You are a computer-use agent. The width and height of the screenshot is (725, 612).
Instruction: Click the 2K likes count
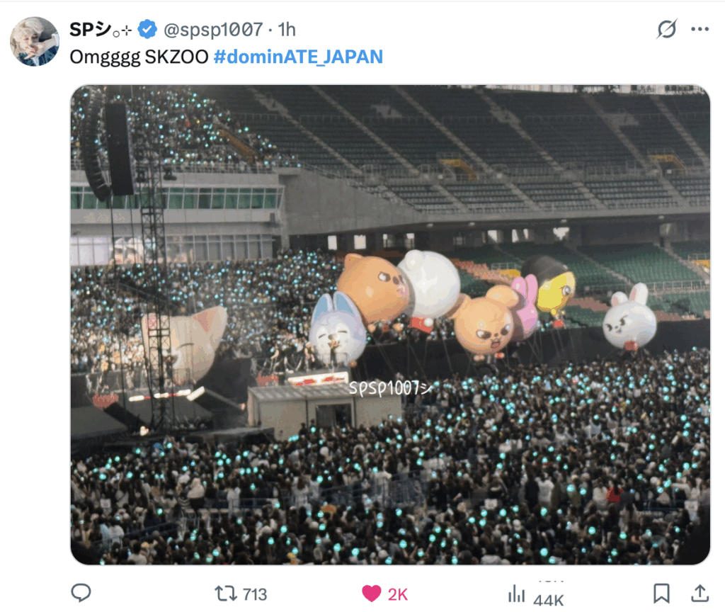click(398, 594)
